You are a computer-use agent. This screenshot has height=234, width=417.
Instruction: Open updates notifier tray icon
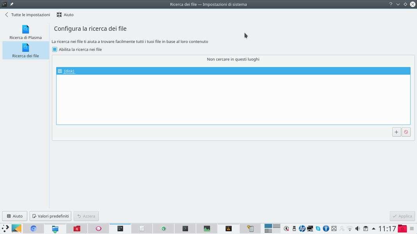coord(286,229)
